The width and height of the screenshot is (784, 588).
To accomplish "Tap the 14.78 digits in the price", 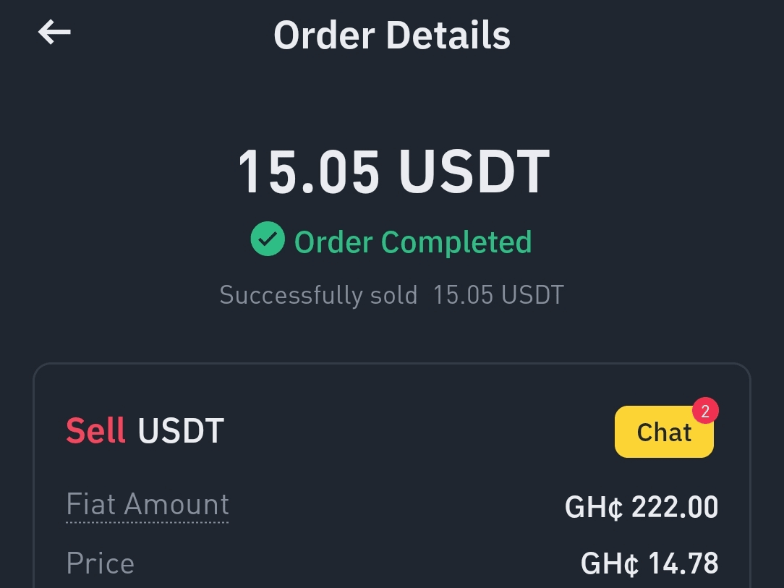I will click(683, 563).
